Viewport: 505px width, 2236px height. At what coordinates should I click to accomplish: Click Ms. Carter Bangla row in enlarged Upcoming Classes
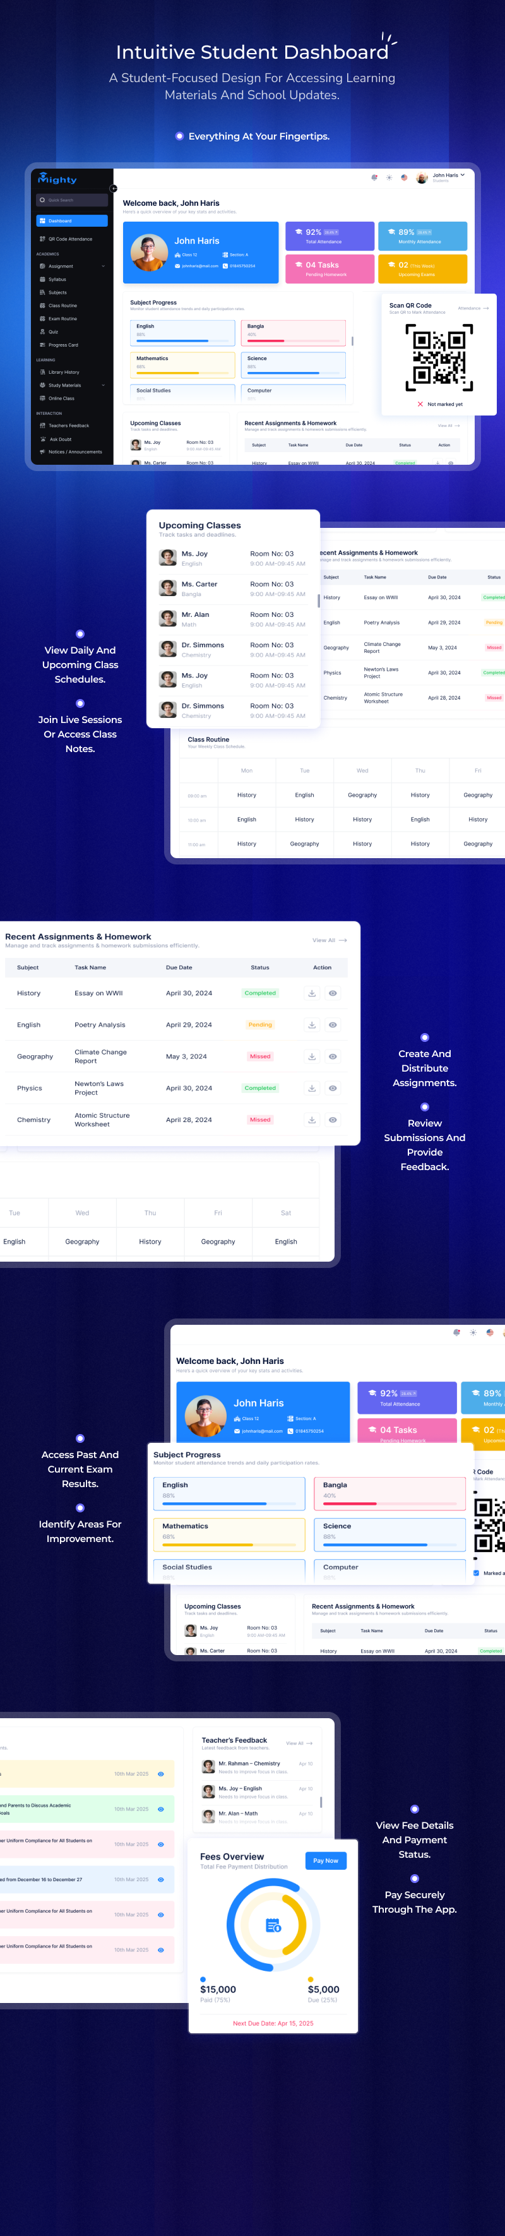[232, 589]
